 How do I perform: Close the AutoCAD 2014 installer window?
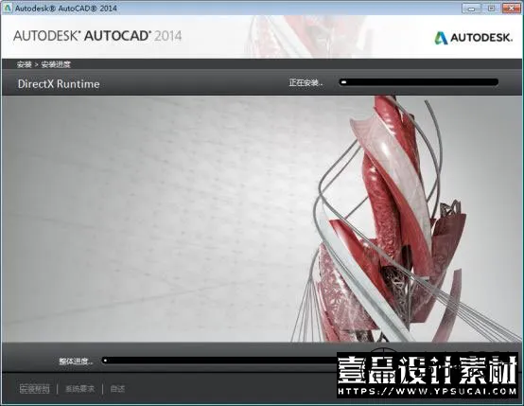(511, 9)
